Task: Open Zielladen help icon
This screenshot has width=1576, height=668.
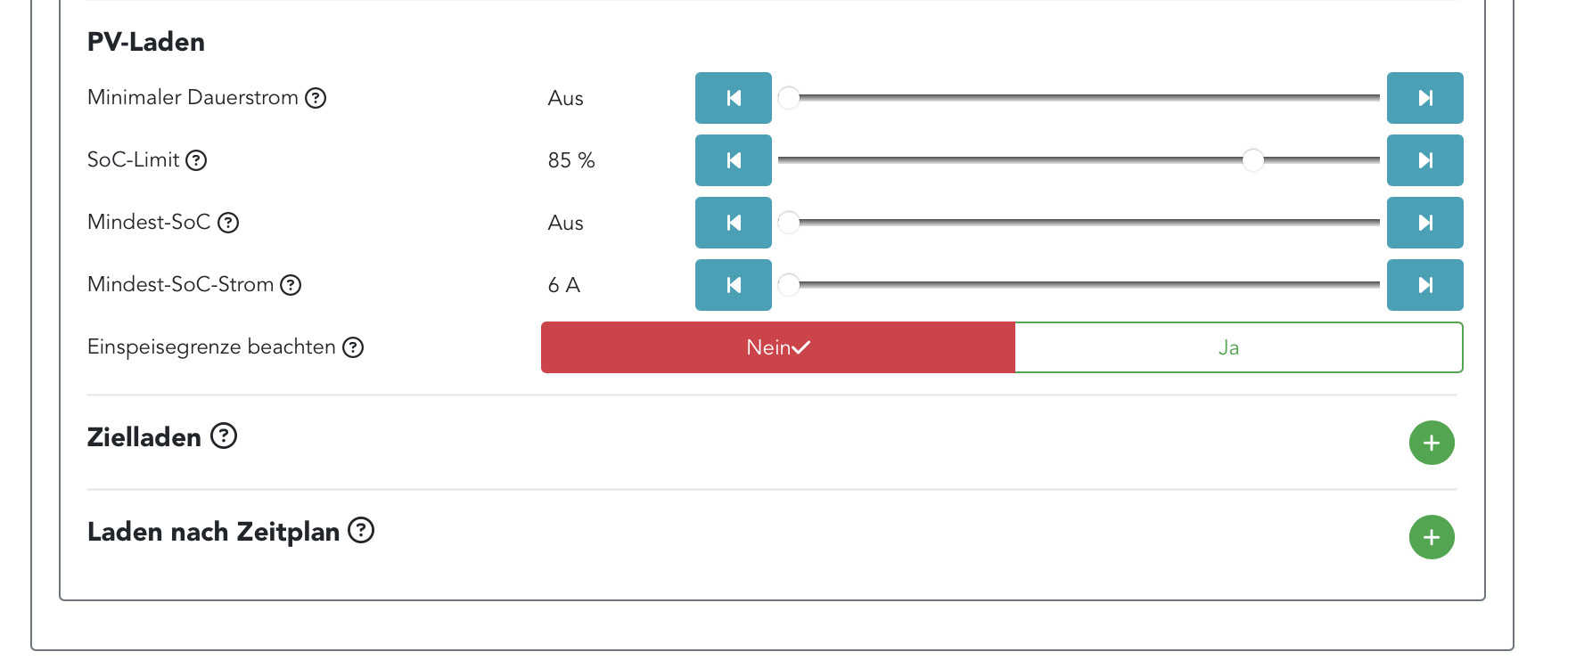Action: (x=224, y=436)
